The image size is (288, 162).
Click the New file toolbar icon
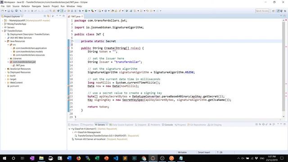3,11
